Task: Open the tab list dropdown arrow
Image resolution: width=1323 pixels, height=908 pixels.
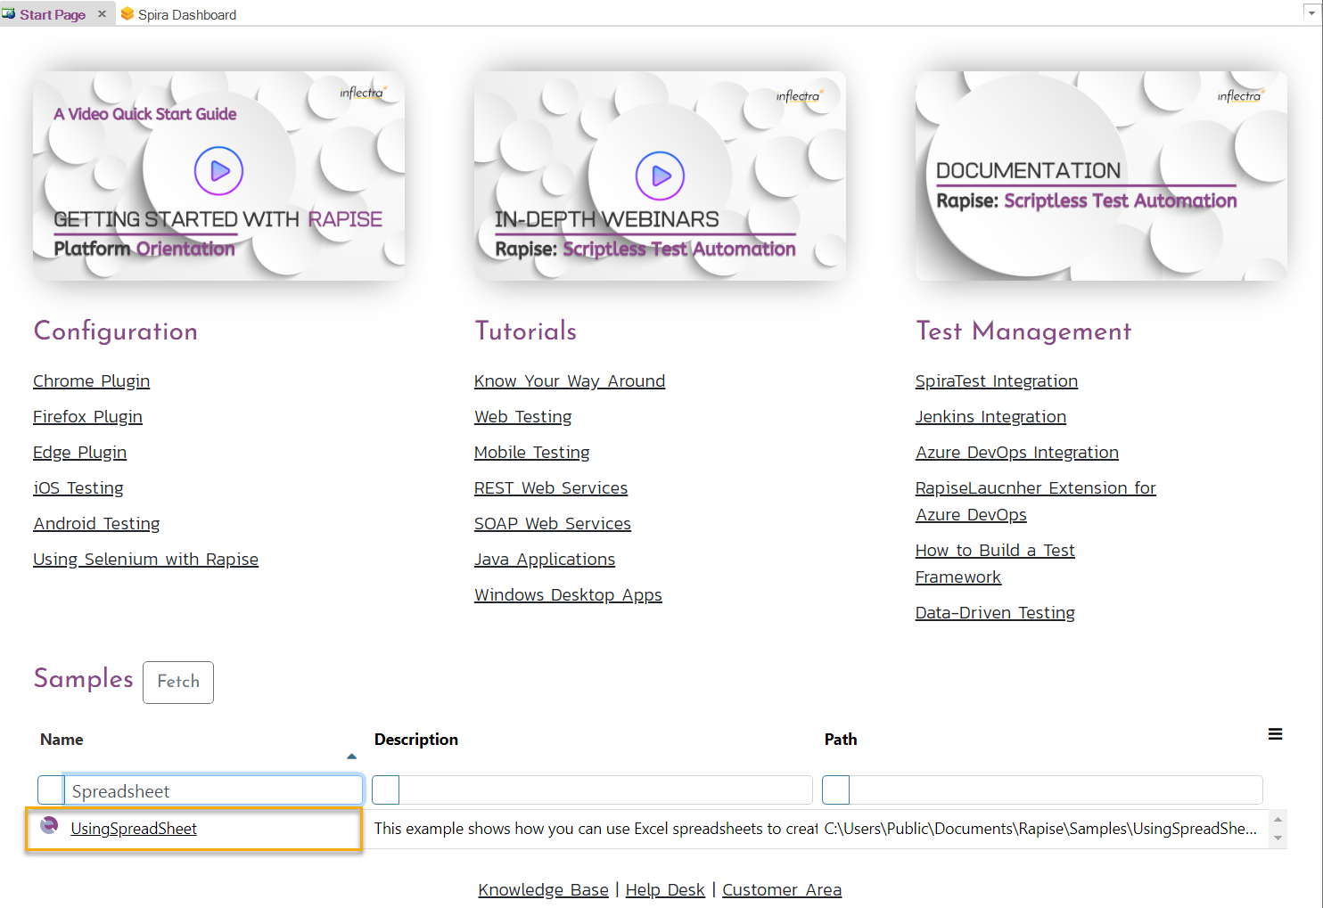Action: coord(1311,13)
